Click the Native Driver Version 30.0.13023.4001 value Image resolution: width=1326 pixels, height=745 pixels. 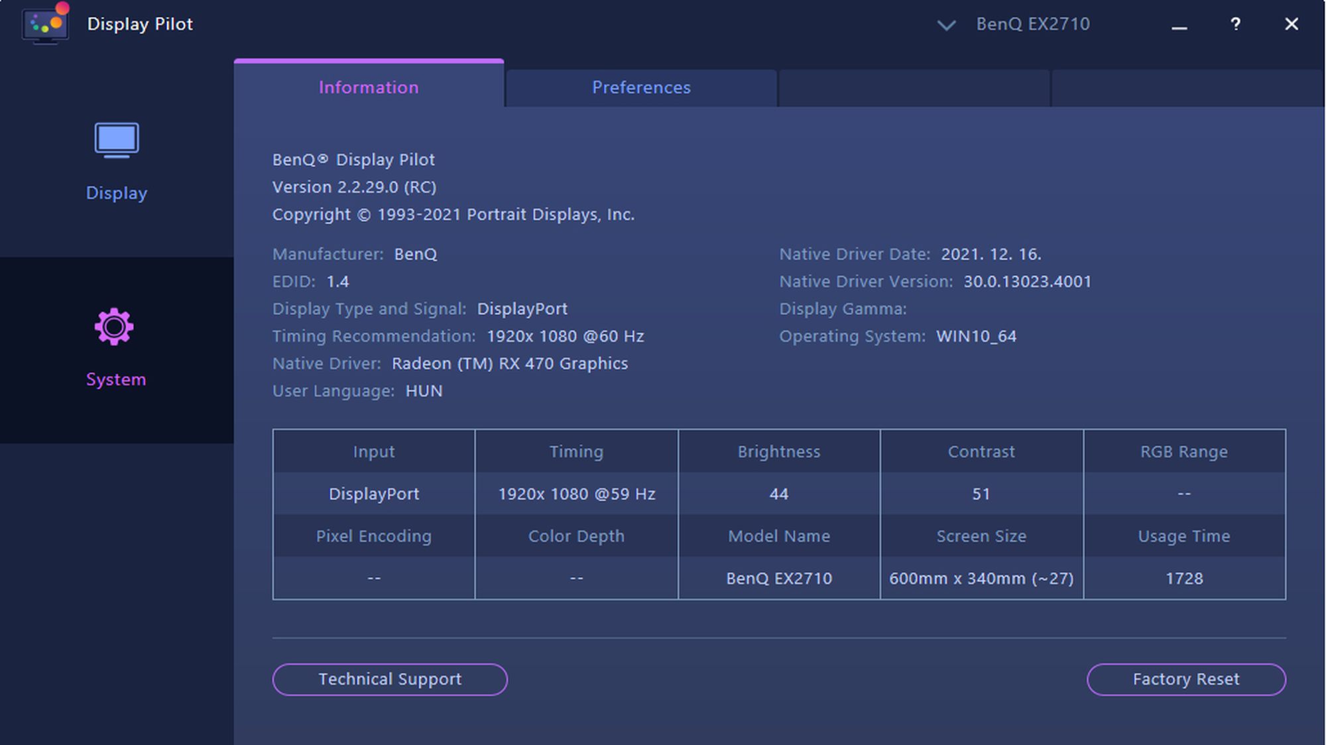pyautogui.click(x=1027, y=281)
